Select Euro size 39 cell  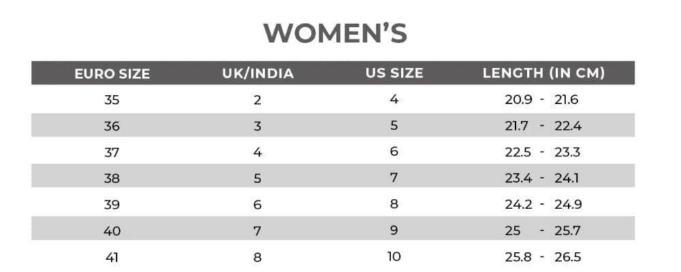[112, 205]
